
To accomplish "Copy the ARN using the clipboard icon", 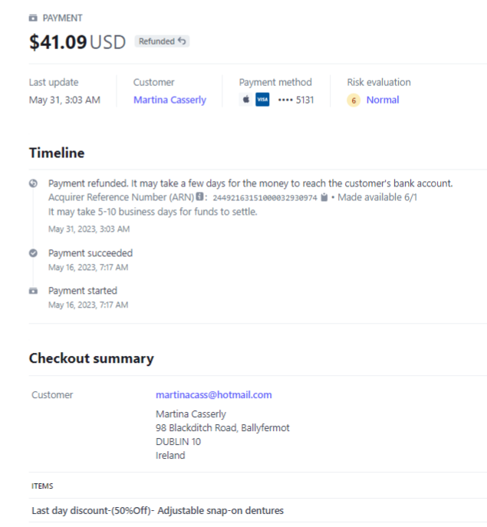I will (x=324, y=198).
